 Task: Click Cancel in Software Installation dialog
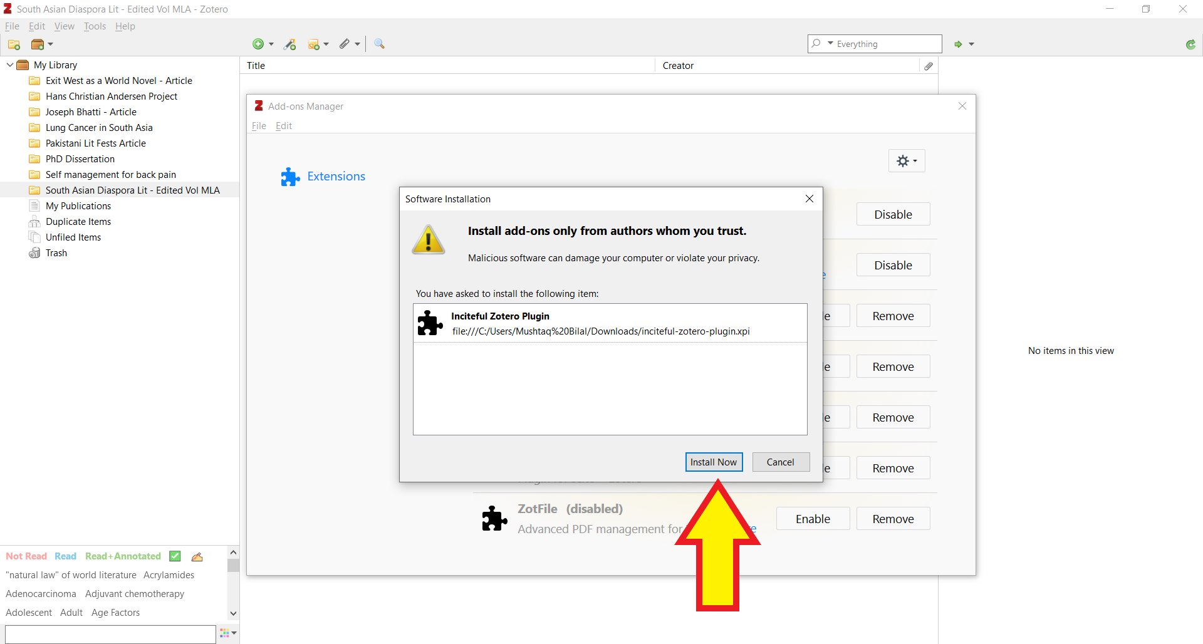click(781, 462)
